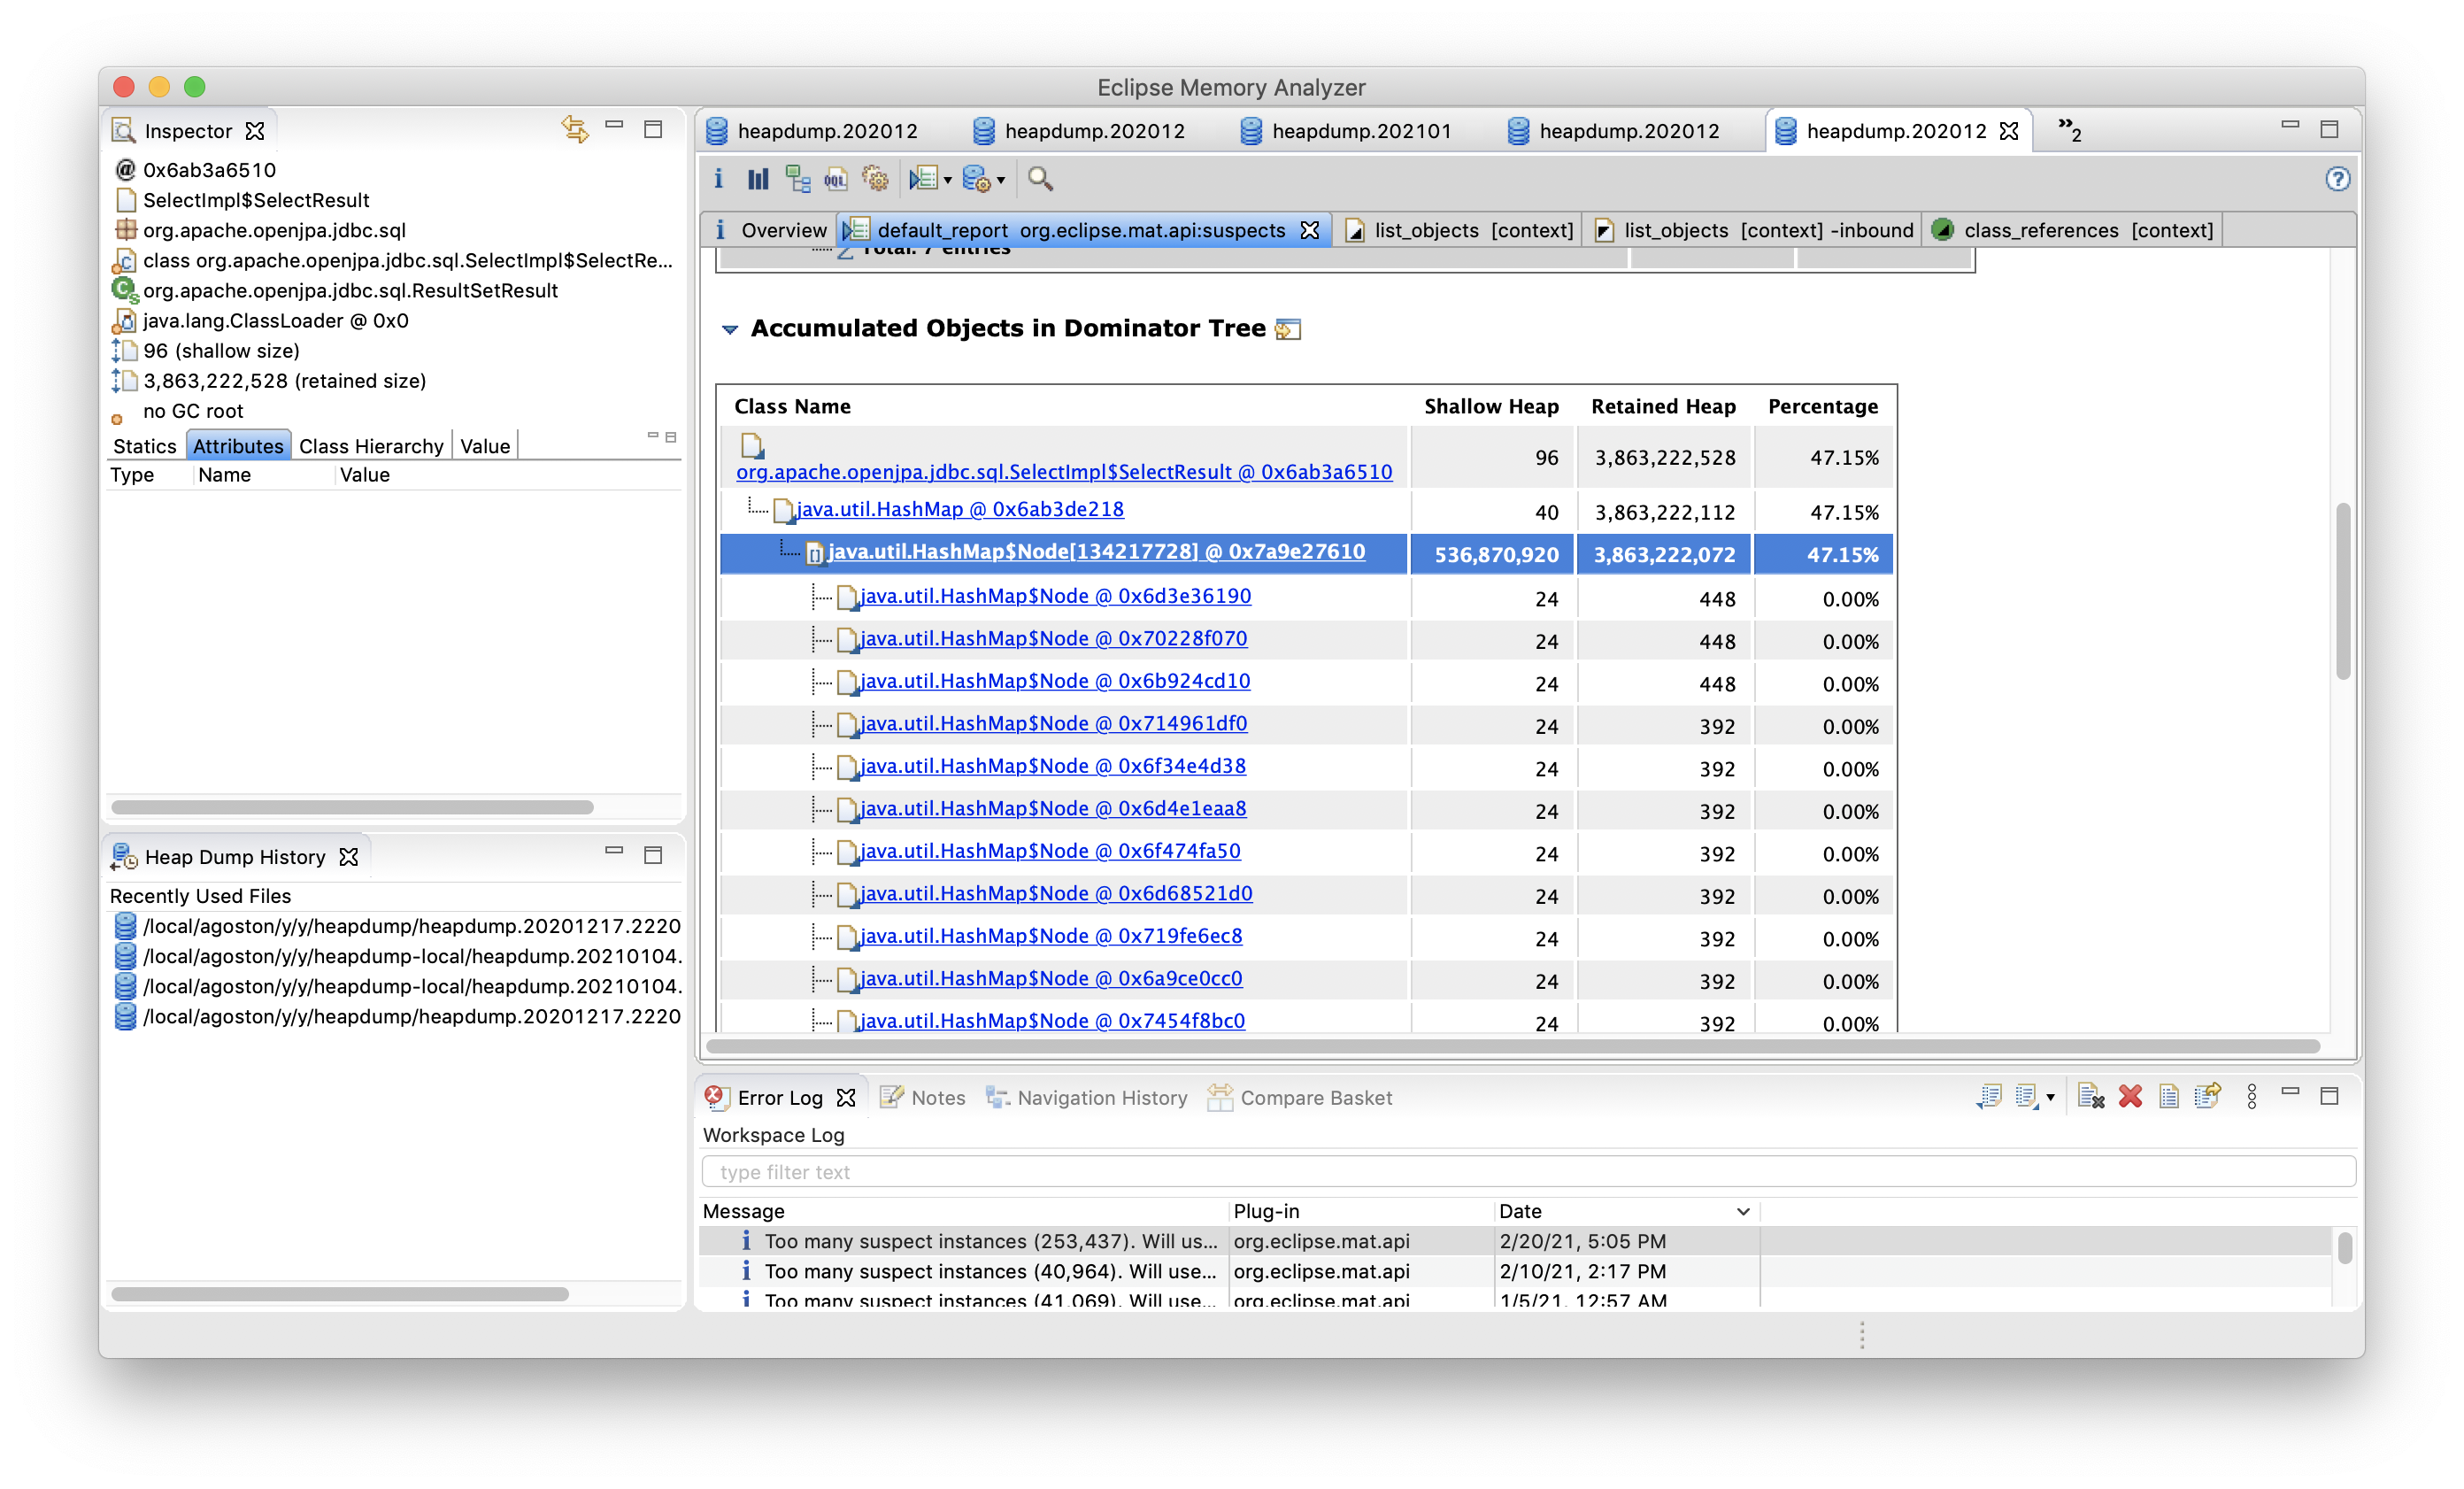The height and width of the screenshot is (1489, 2464).
Task: Open the OQL query editor icon
Action: click(x=836, y=179)
